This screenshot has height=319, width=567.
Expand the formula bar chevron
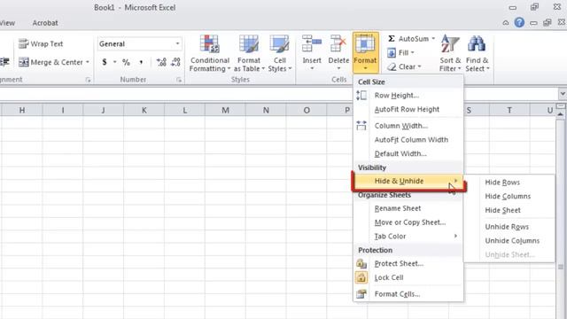(563, 94)
